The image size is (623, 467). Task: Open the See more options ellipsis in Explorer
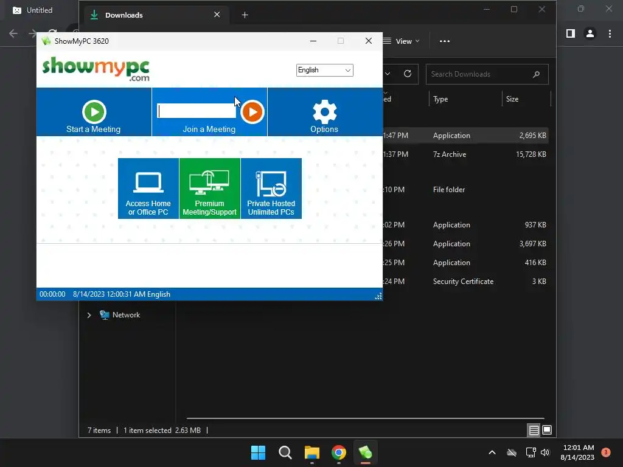point(445,41)
